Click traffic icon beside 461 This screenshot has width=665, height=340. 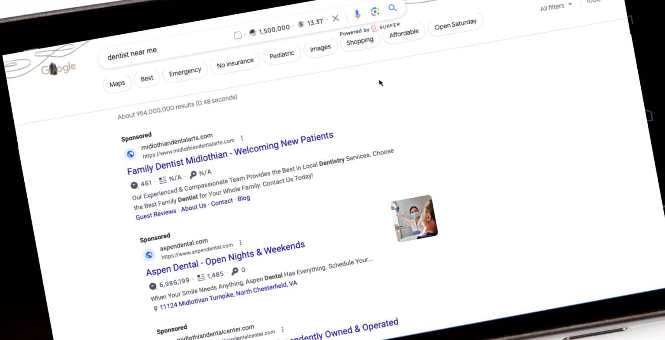pos(134,185)
